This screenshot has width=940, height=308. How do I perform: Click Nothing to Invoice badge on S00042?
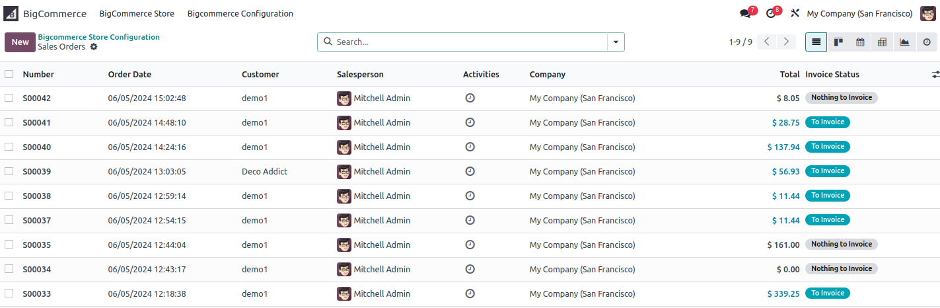842,98
